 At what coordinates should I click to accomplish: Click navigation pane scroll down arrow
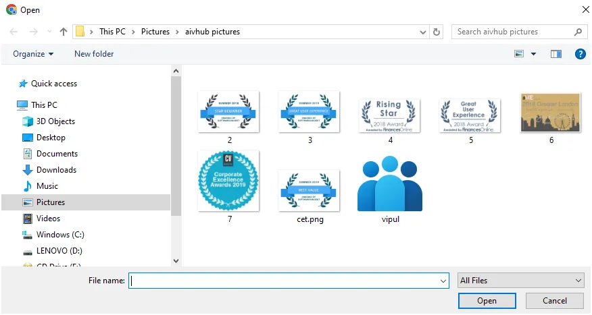(176, 261)
